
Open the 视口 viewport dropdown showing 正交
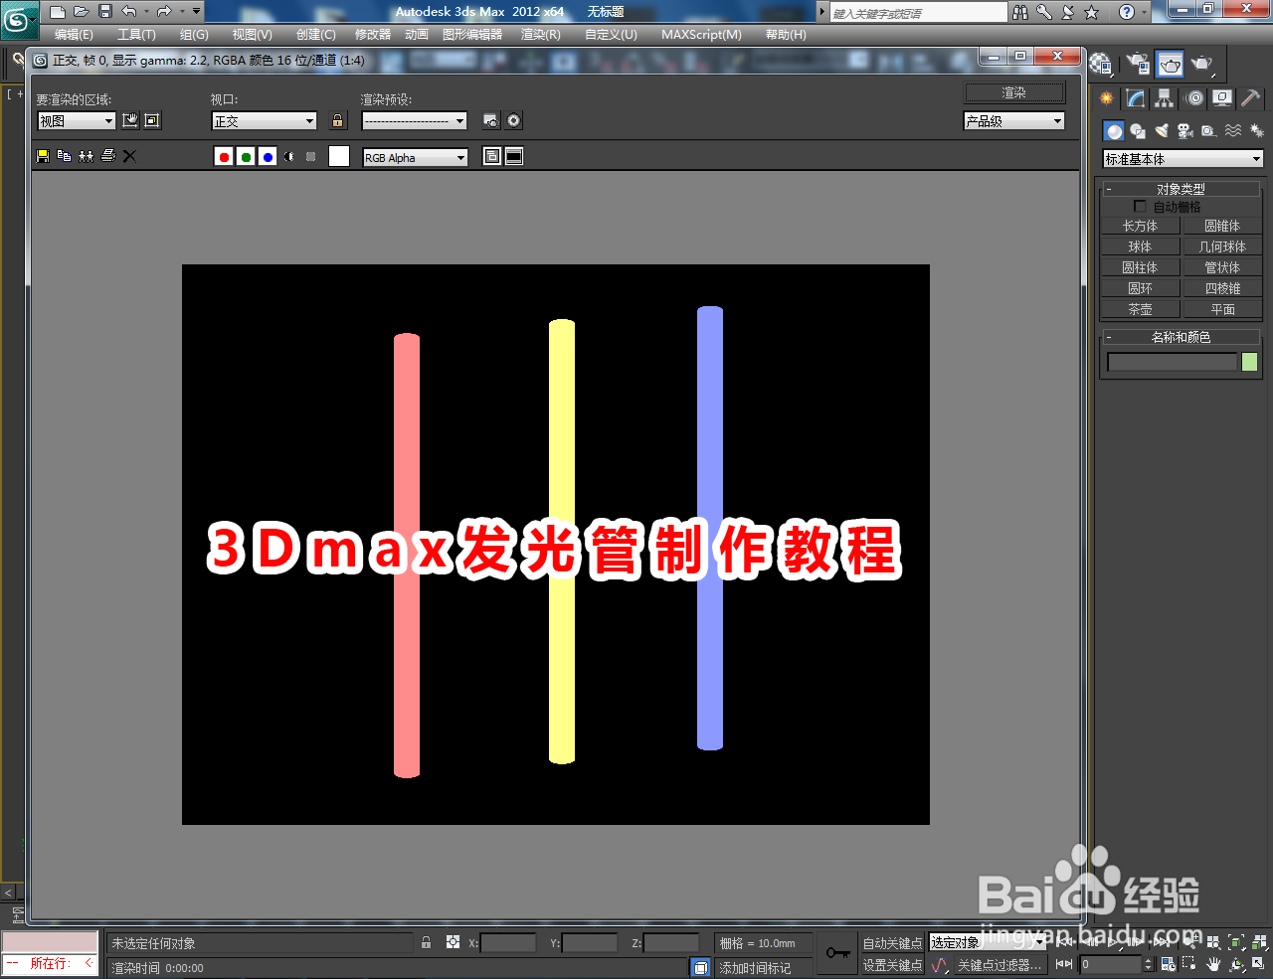point(263,120)
